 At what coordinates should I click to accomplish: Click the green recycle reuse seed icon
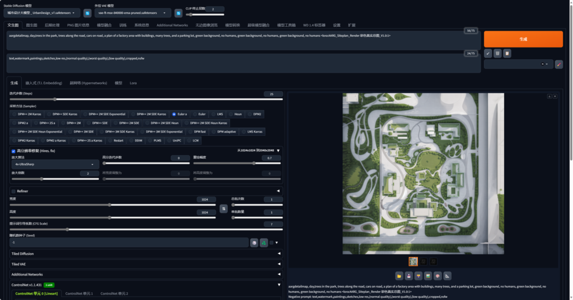[x=264, y=242]
